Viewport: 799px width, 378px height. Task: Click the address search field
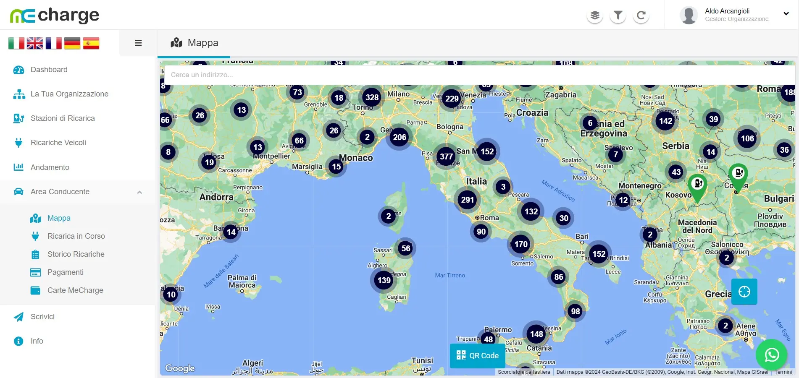click(479, 75)
